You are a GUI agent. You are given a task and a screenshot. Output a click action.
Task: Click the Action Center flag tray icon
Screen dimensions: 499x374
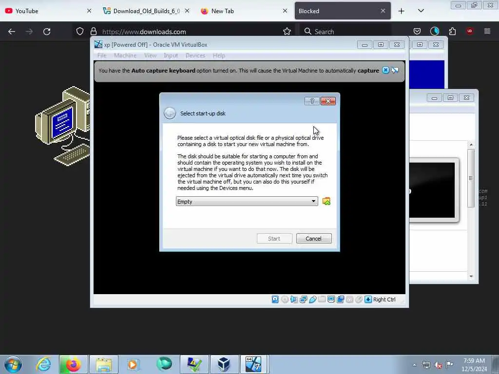click(x=449, y=364)
